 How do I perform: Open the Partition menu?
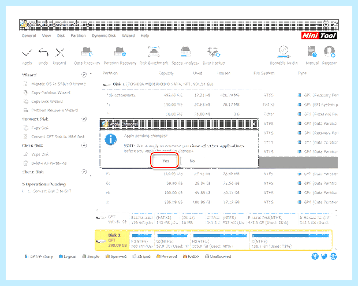pos(78,36)
